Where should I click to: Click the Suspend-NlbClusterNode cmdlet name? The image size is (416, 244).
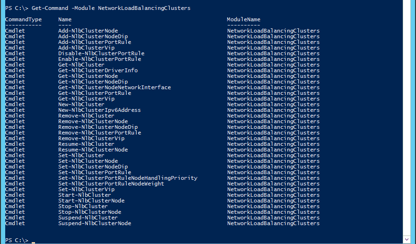tap(95, 223)
